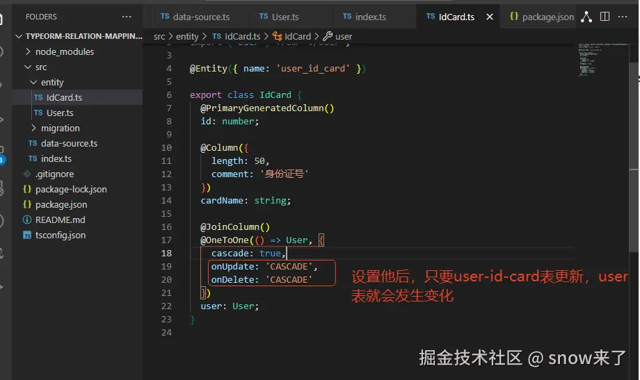
Task: Click the code minimap preview
Action: [603, 60]
